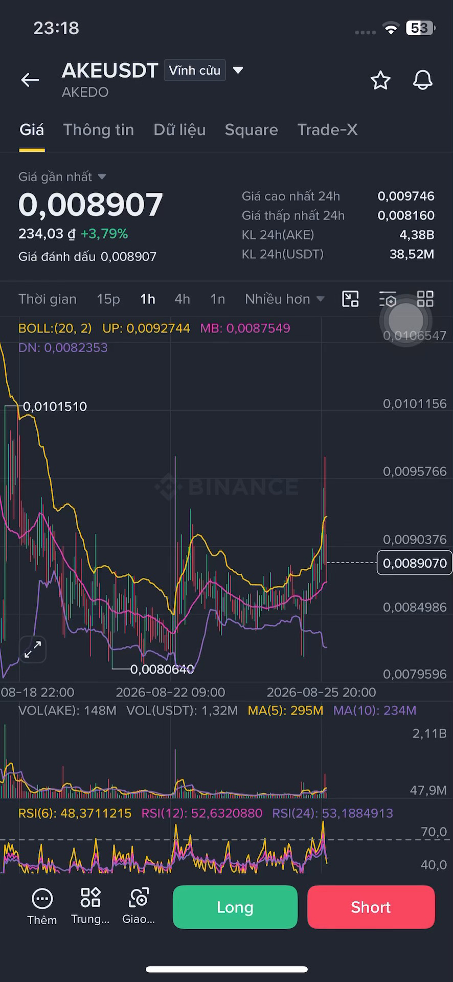Tap the VOL(AKE): 148M label
The height and width of the screenshot is (982, 453).
click(x=67, y=710)
